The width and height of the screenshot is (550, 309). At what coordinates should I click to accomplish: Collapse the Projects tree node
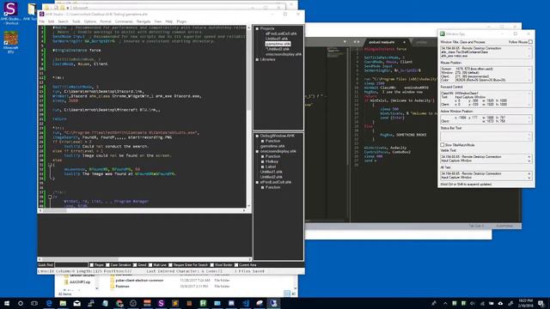pos(257,28)
